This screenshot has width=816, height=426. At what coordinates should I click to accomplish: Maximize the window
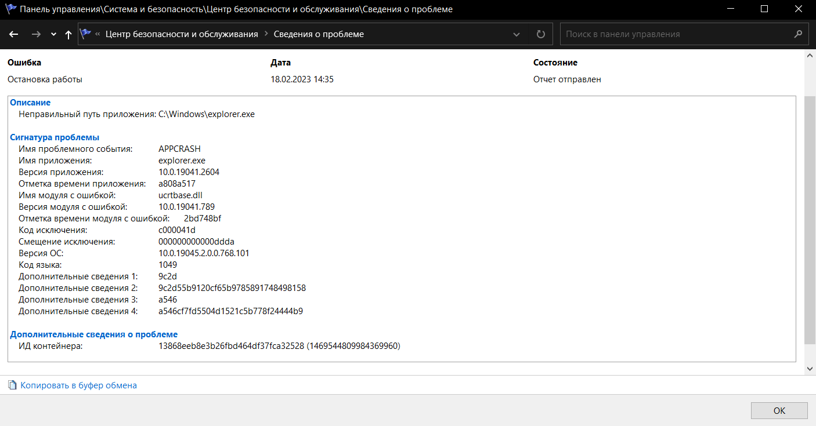764,9
